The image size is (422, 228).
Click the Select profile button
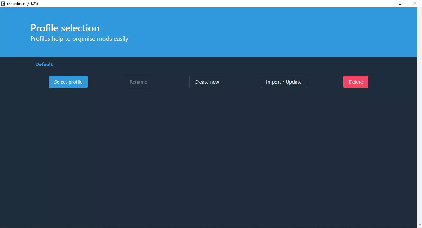(x=68, y=82)
